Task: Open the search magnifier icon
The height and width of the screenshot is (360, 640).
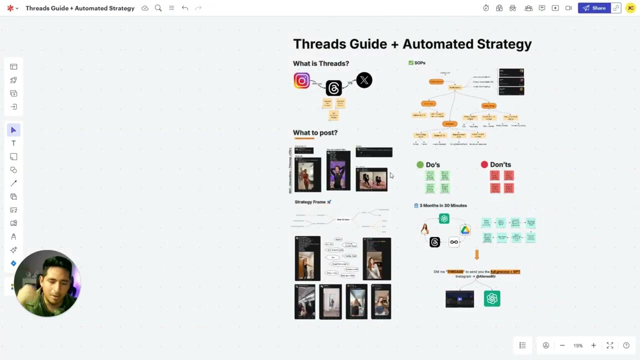Action: pyautogui.click(x=158, y=8)
